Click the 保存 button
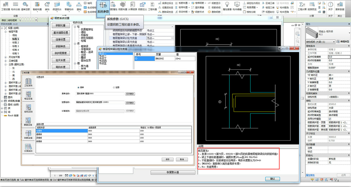Viewport: 351px width, 187px height. point(167,159)
